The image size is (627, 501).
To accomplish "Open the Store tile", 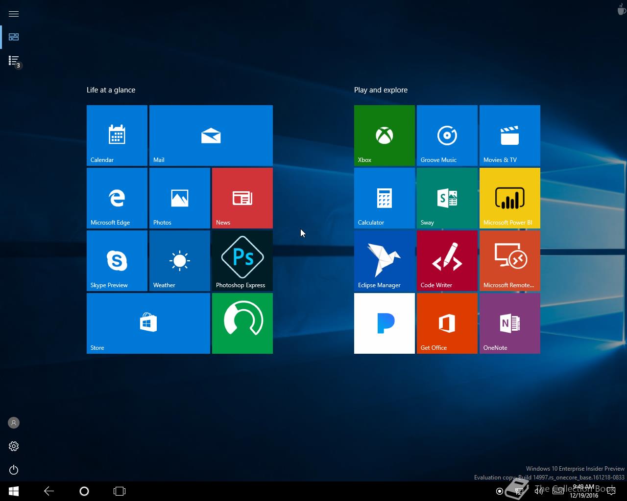I will tap(148, 323).
